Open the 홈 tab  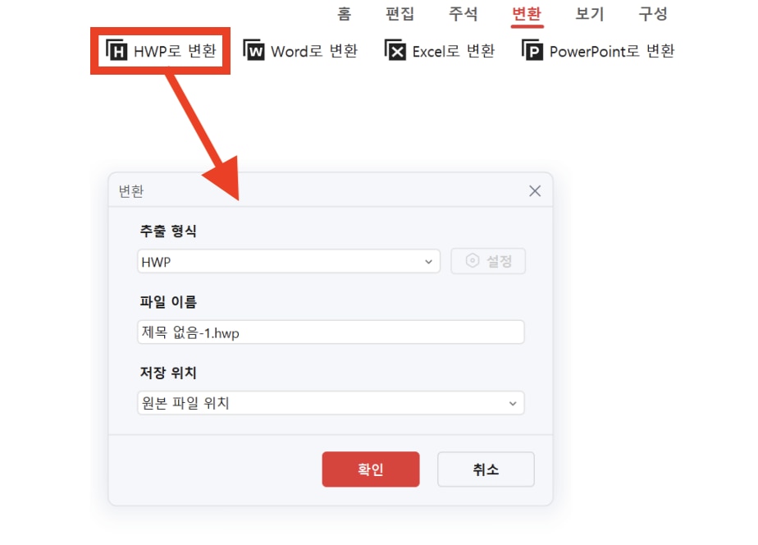(345, 13)
